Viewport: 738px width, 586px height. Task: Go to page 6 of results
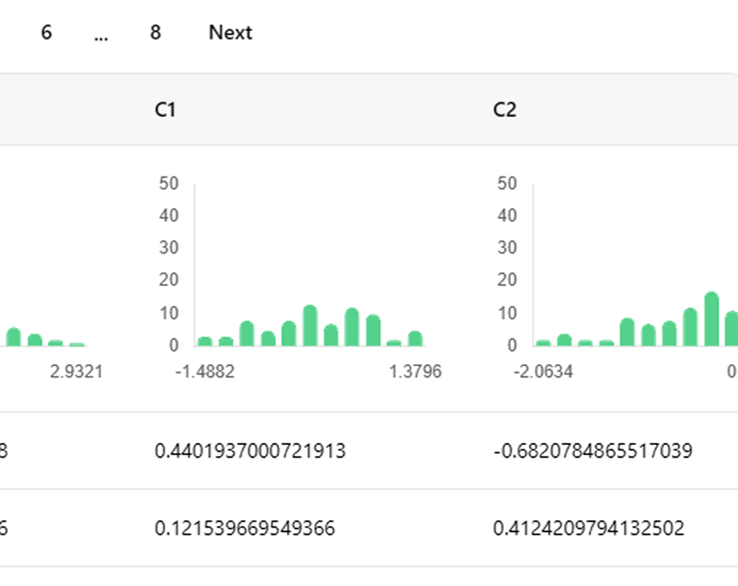point(45,32)
